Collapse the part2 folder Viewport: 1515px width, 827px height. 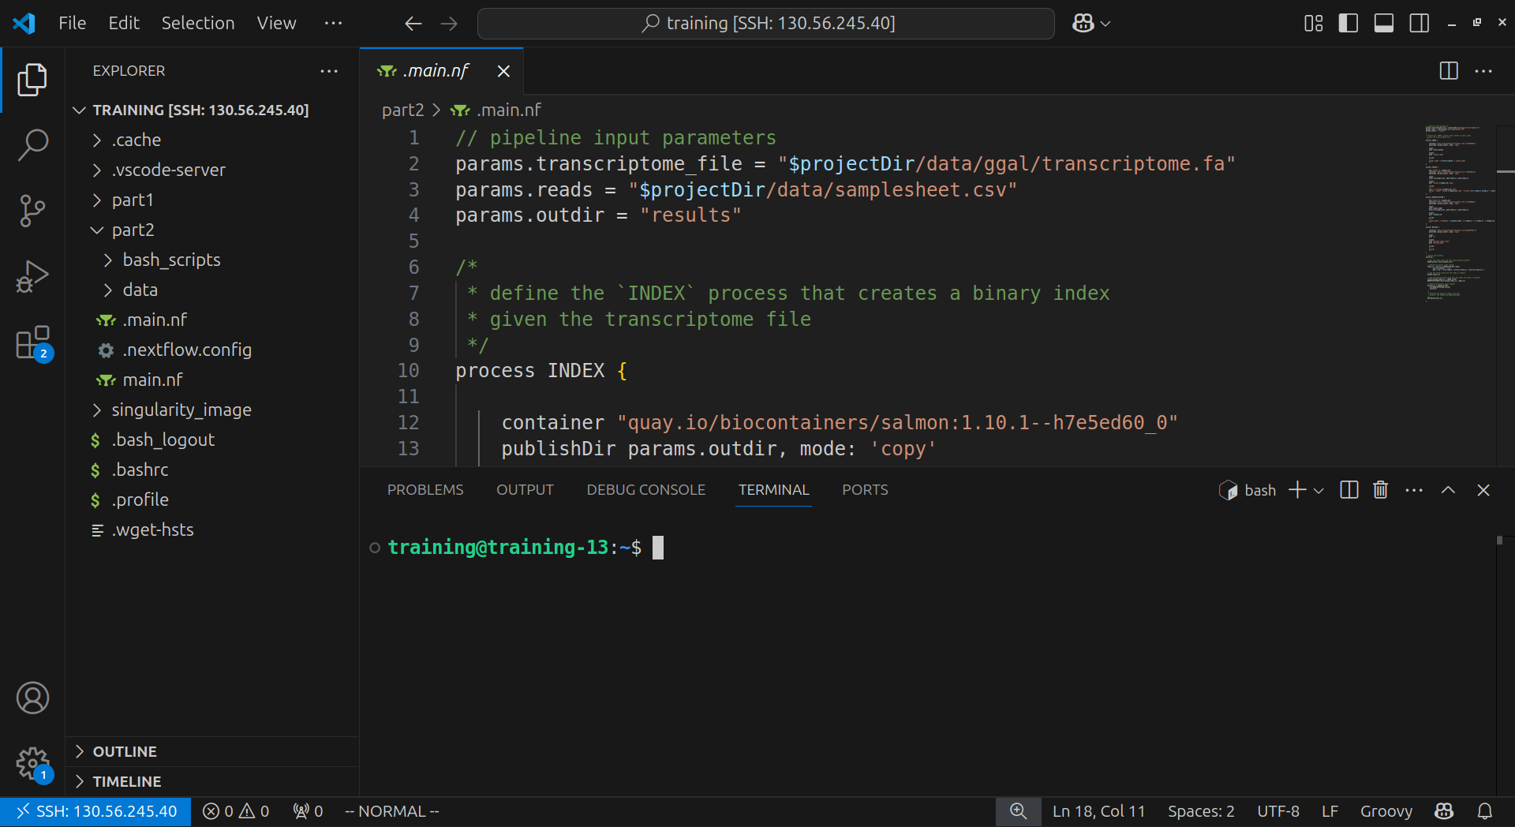(133, 230)
